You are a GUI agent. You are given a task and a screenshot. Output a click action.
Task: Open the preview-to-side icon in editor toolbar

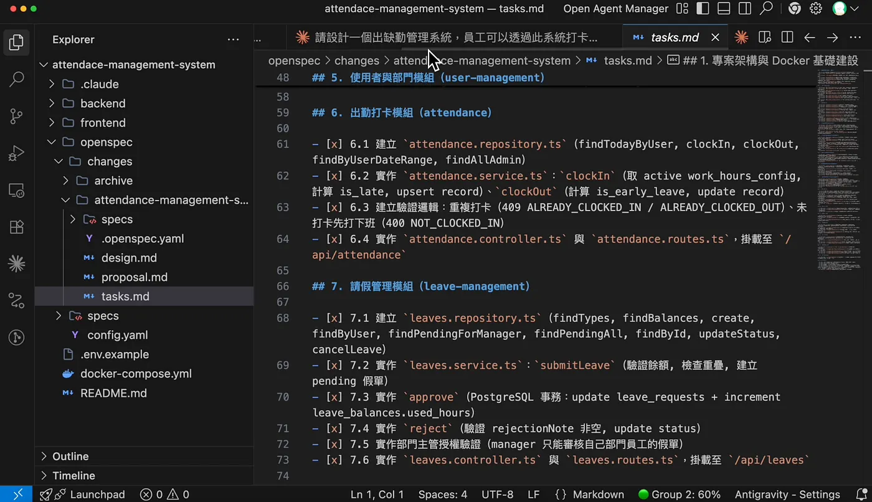(765, 37)
